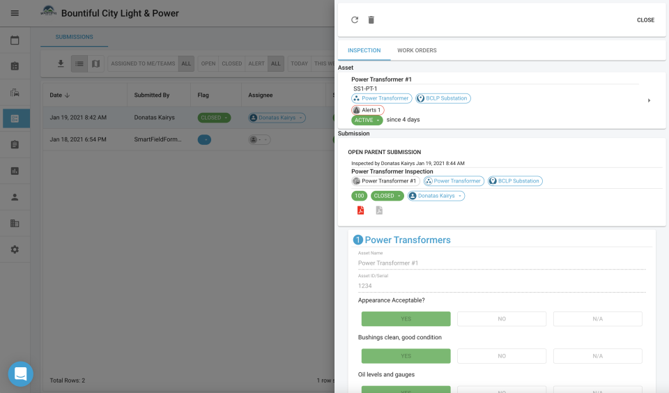This screenshot has height=393, width=669.
Task: Open the red PDF report
Action: 360,210
